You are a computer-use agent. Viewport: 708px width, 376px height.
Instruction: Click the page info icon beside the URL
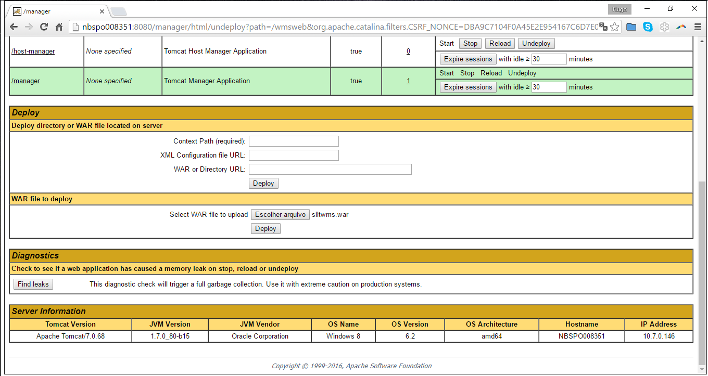point(75,27)
